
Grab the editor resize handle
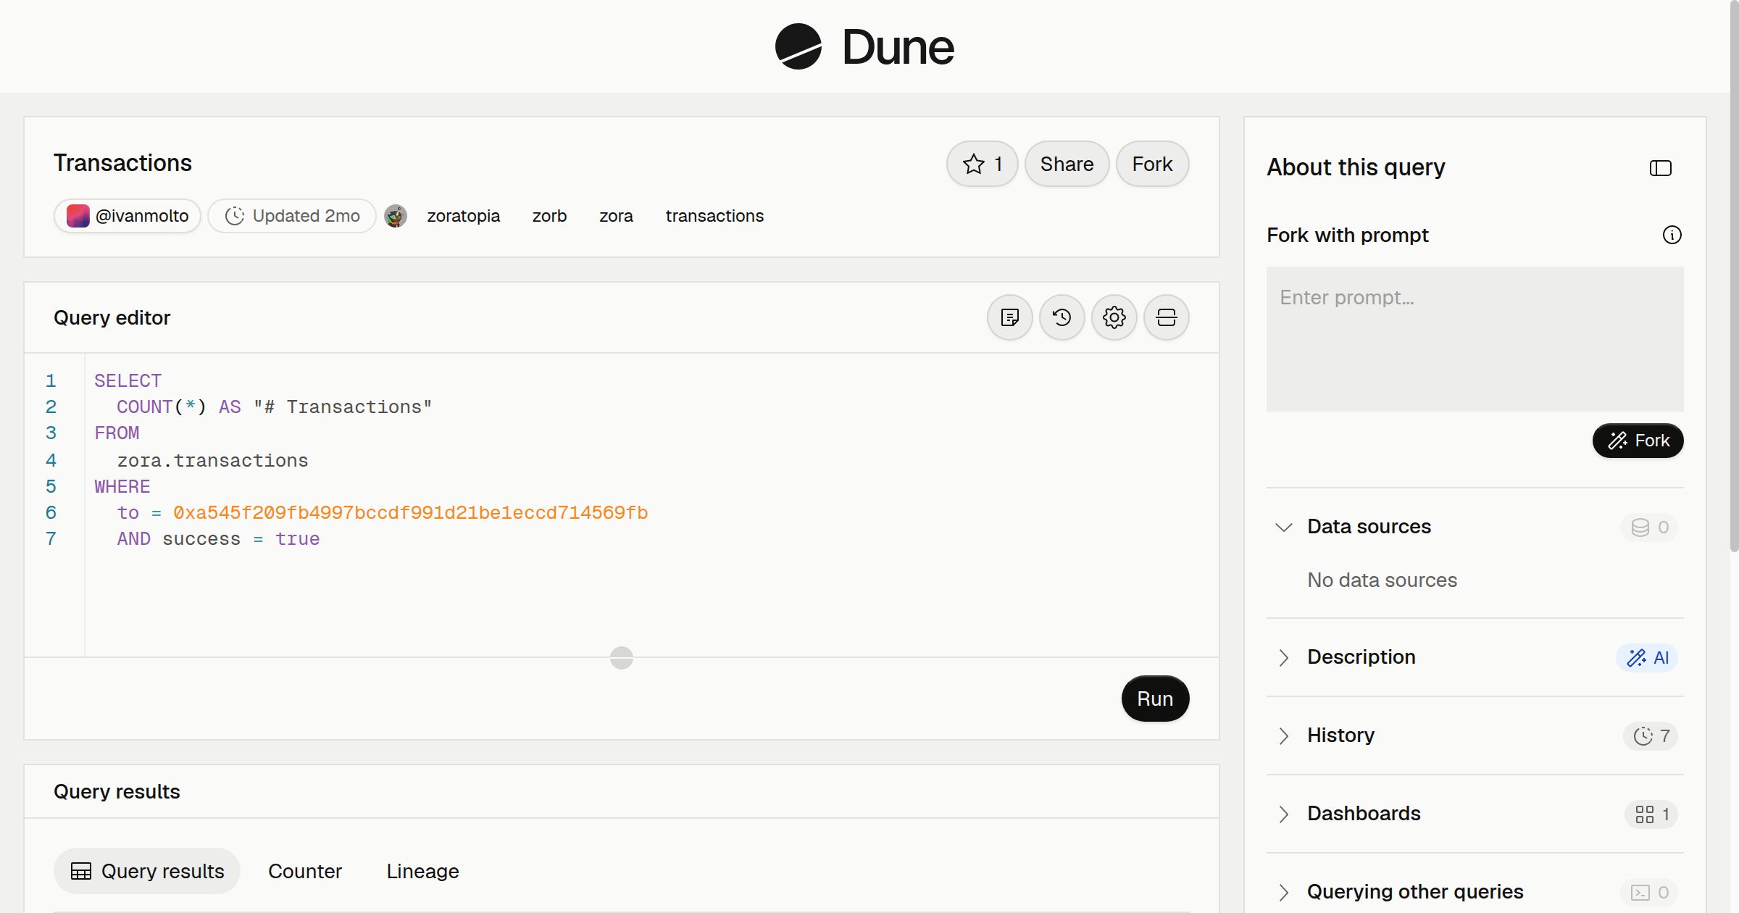(621, 658)
